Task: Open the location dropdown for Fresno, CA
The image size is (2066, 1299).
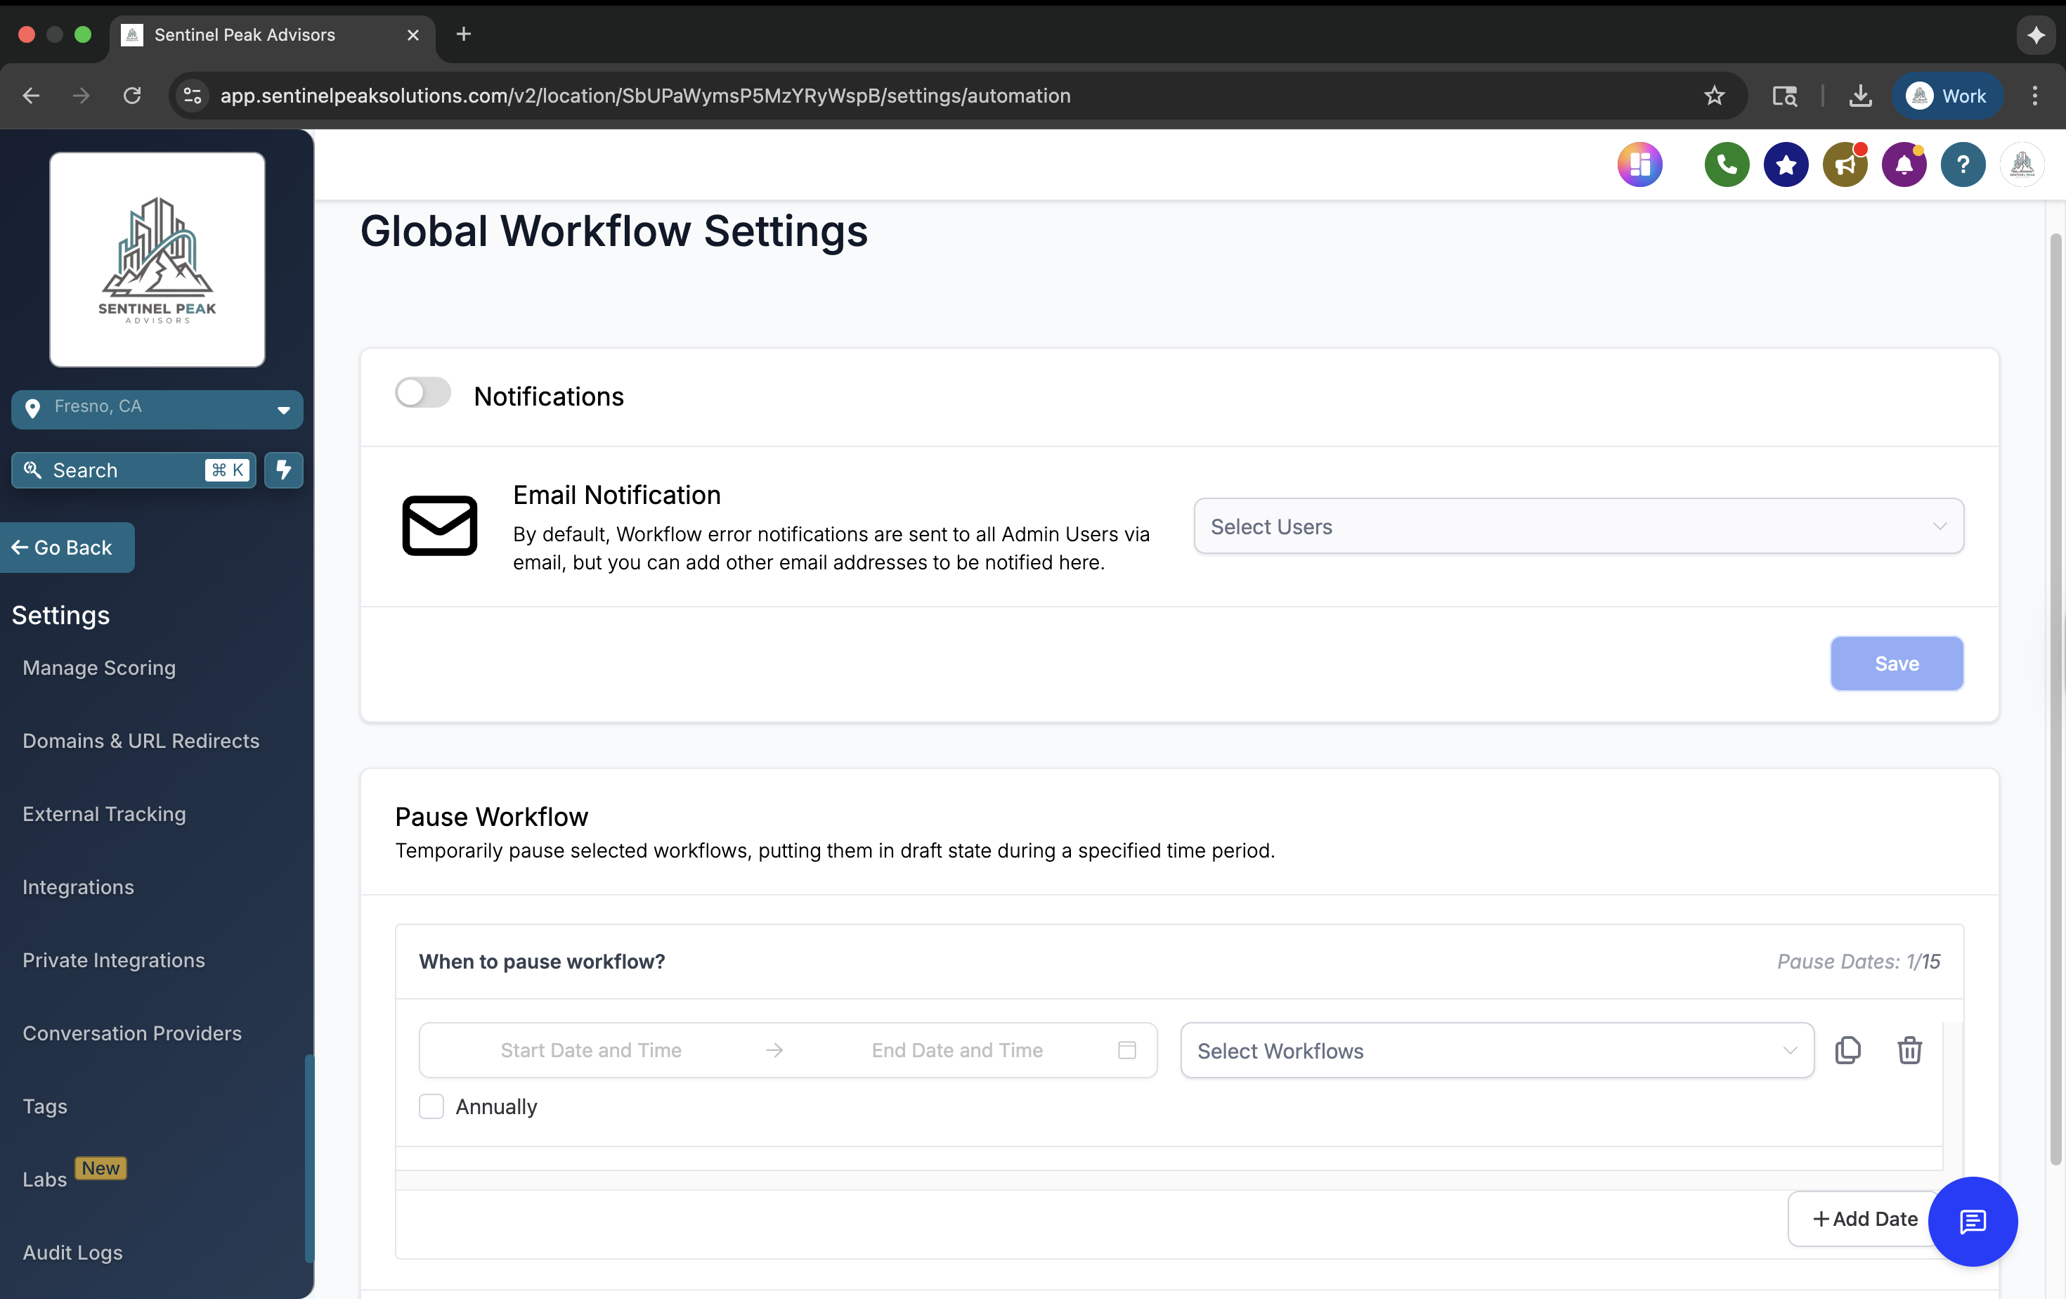Action: pyautogui.click(x=283, y=409)
